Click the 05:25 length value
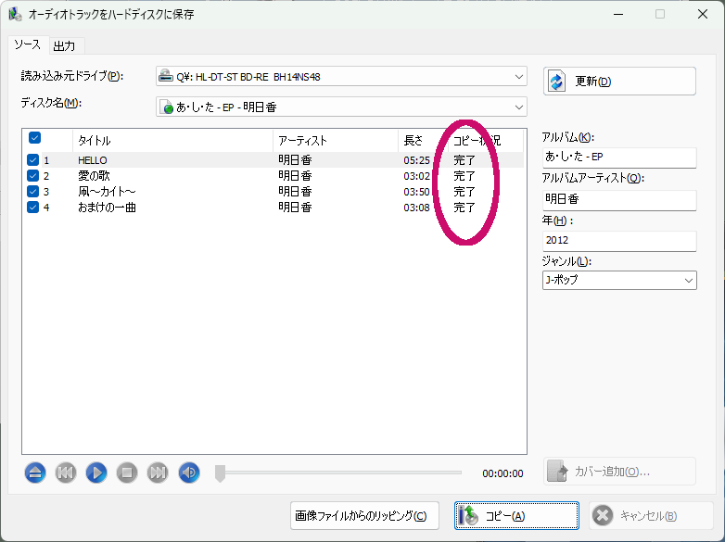 [x=416, y=160]
